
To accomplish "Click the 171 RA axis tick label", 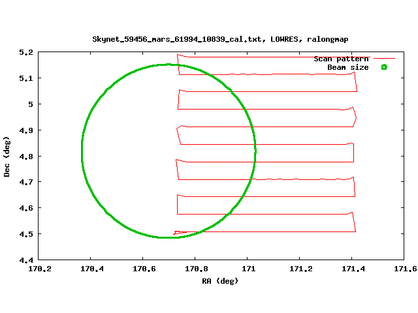I will [x=248, y=269].
